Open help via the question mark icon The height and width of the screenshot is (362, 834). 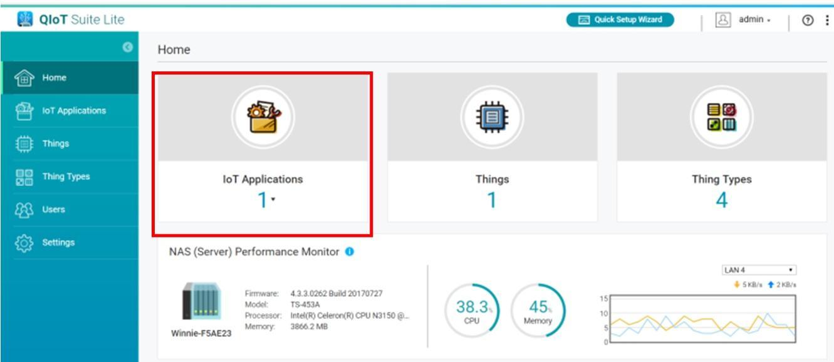click(x=808, y=20)
